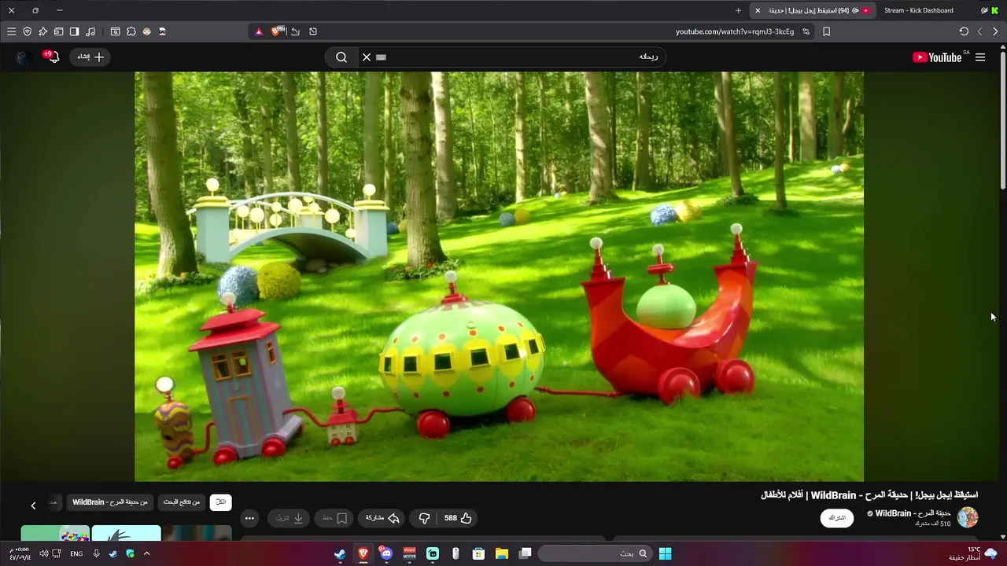The image size is (1007, 566).
Task: Close the YouTube video tab
Action: (x=758, y=10)
